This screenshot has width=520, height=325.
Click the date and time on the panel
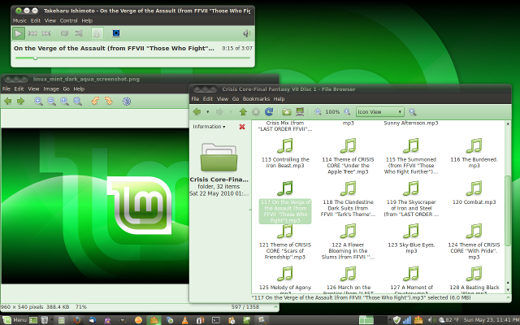(492, 320)
